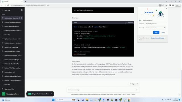The image size is (182, 102).
Task: Close the Save password popup
Action: (x=166, y=8)
